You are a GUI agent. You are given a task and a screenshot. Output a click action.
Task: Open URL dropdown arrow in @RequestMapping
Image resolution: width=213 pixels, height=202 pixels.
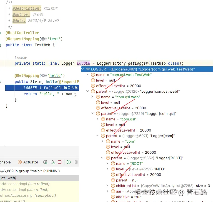[46, 39]
